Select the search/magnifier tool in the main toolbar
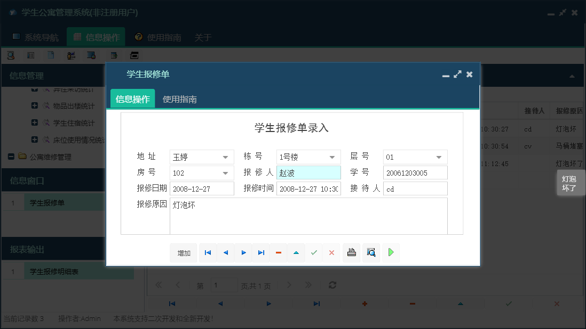This screenshot has height=329, width=586. [11, 55]
